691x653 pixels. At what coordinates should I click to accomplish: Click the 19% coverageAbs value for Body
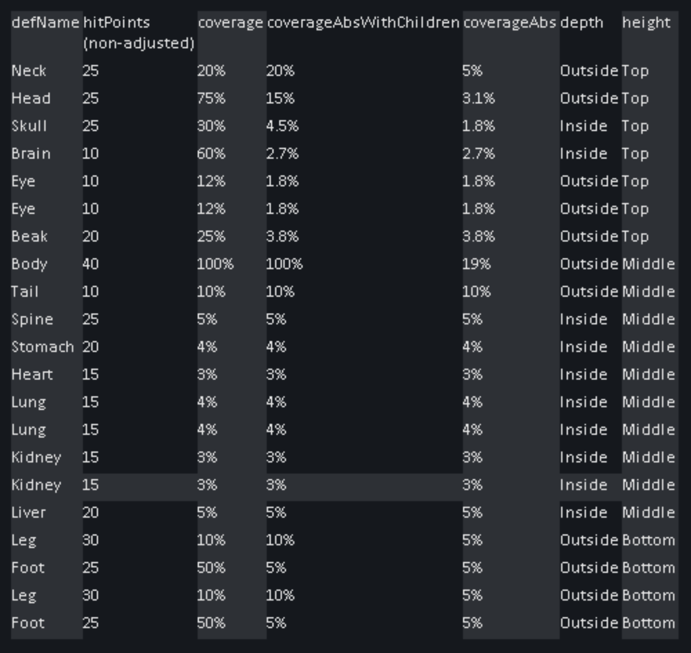click(x=476, y=264)
